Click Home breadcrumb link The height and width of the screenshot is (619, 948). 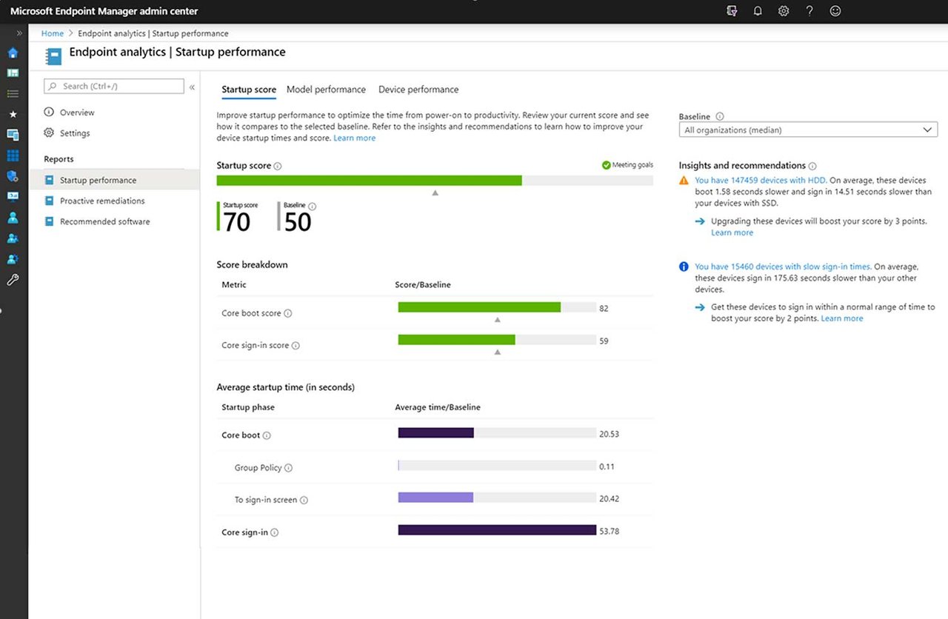pos(53,33)
